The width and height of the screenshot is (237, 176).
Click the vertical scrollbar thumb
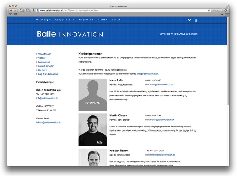228,61
